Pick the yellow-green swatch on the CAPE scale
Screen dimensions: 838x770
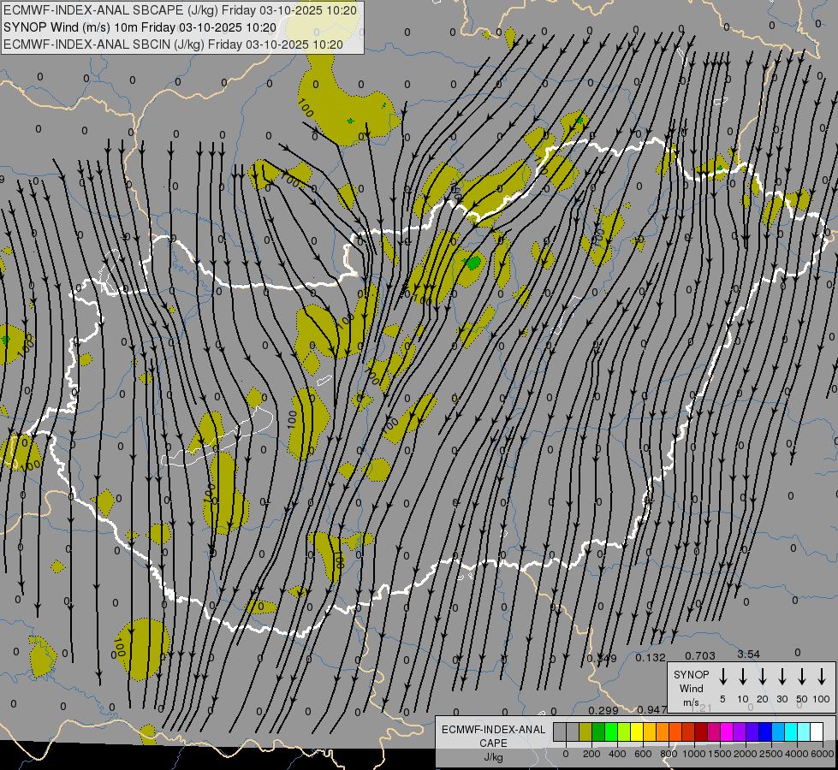(624, 731)
